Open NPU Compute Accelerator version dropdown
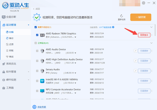The width and height of the screenshot is (157, 110). tap(75, 93)
